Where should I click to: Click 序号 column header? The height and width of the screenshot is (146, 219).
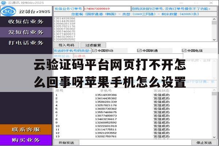click(59, 91)
